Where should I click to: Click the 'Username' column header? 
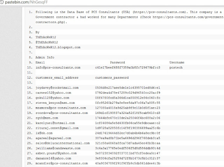177,63
